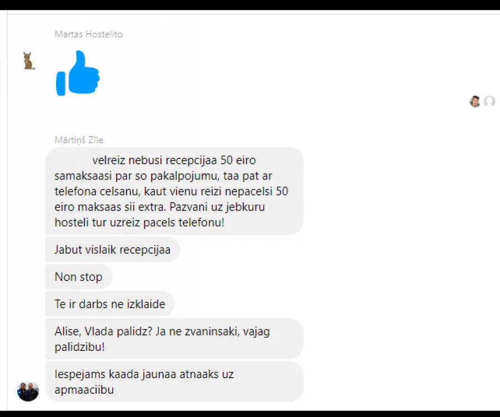This screenshot has width=500, height=417.
Task: Click the sender name Martas Hostelito
Action: click(88, 34)
